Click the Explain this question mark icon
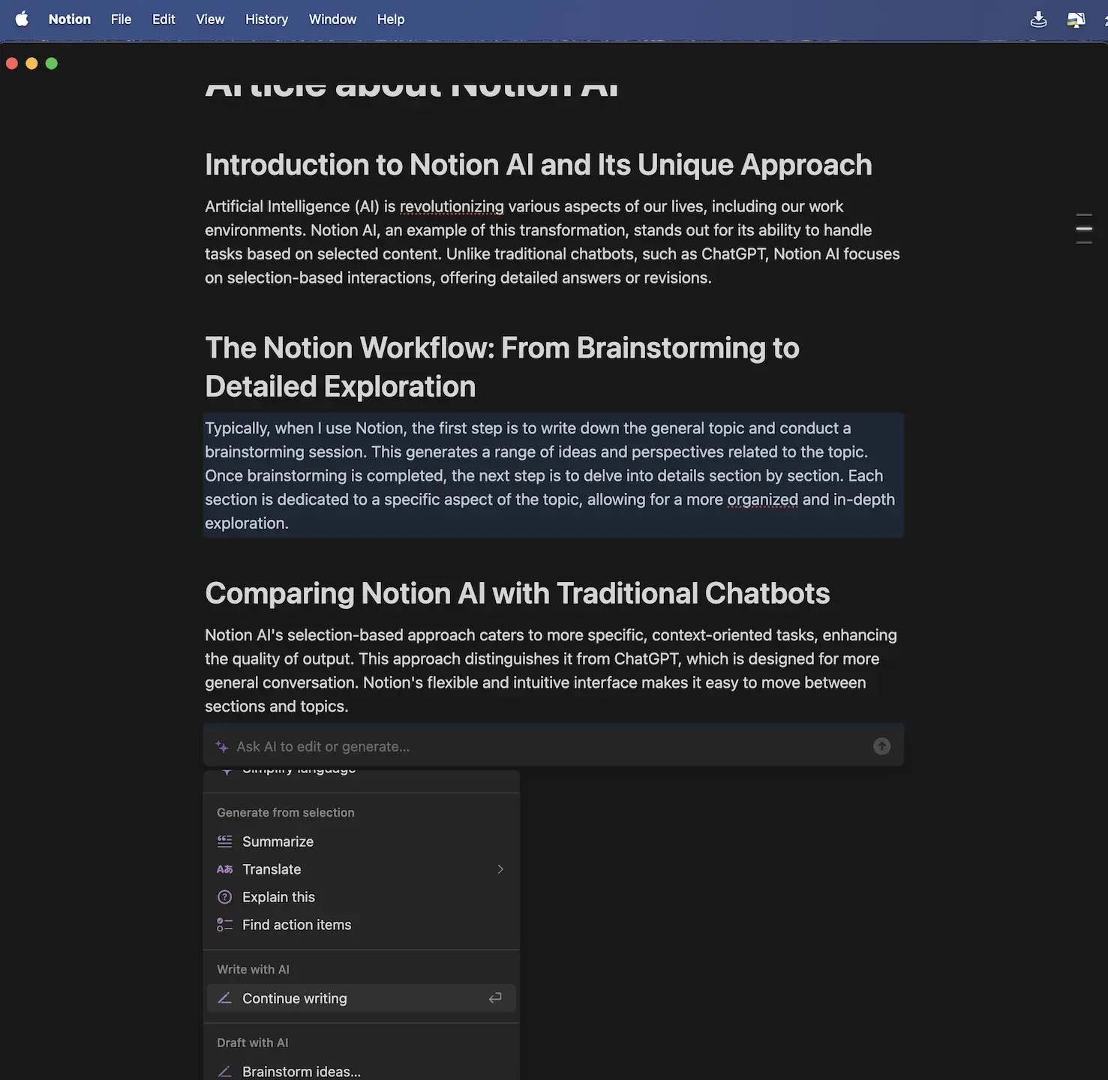 (224, 897)
